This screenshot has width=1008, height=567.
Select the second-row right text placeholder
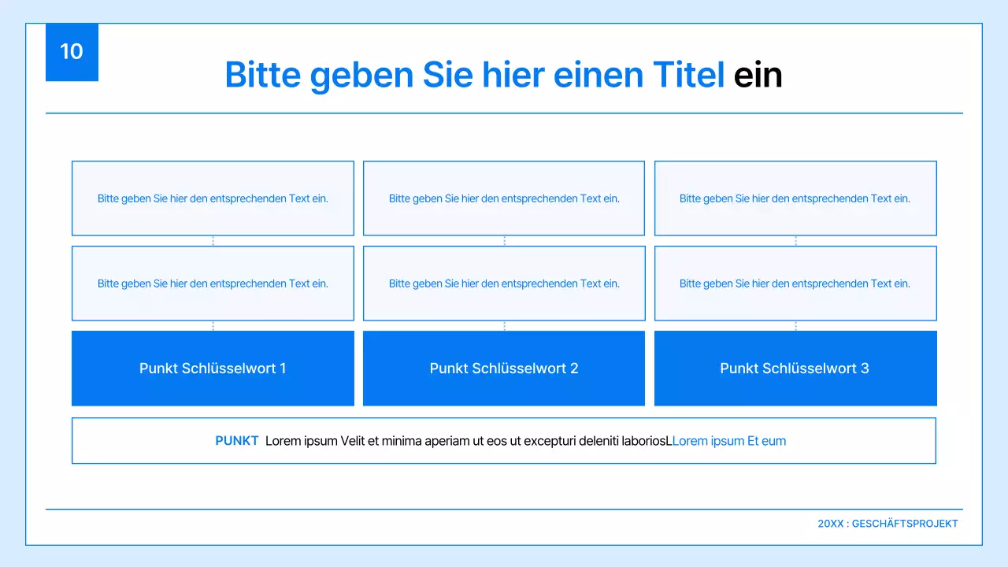point(795,283)
